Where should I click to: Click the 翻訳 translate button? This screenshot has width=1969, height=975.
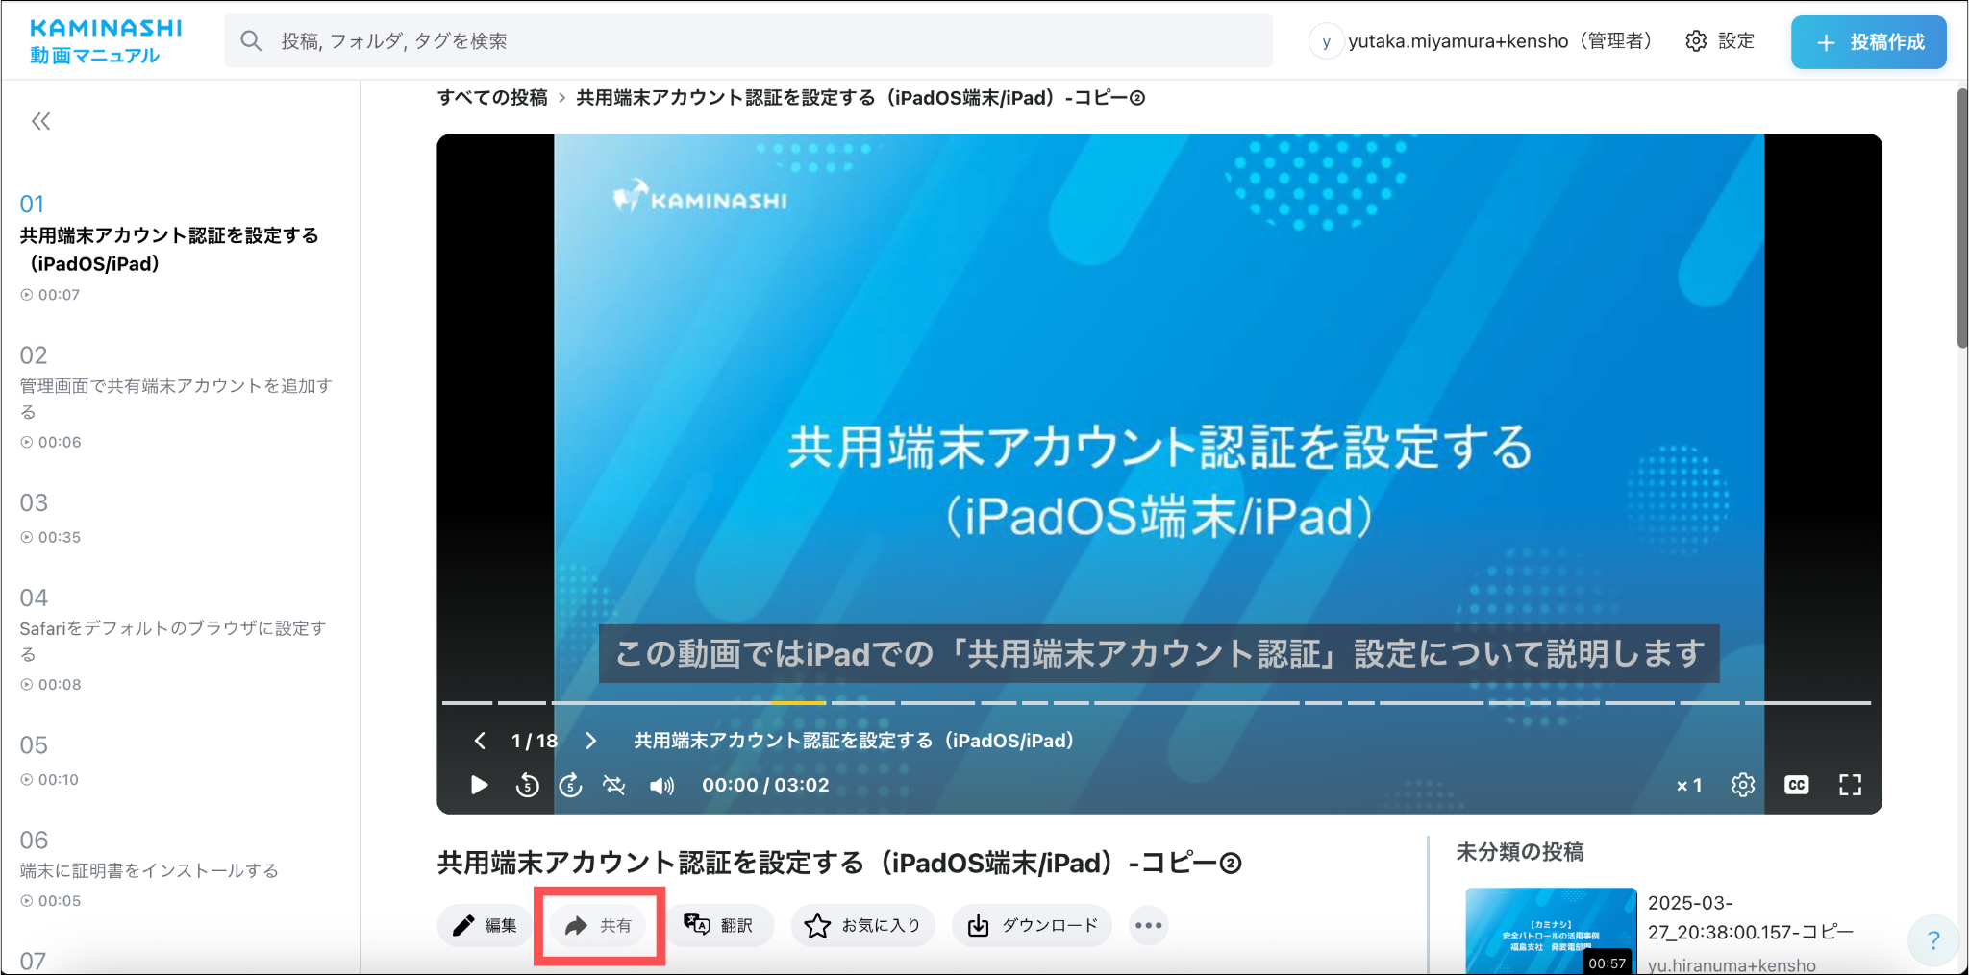719,925
